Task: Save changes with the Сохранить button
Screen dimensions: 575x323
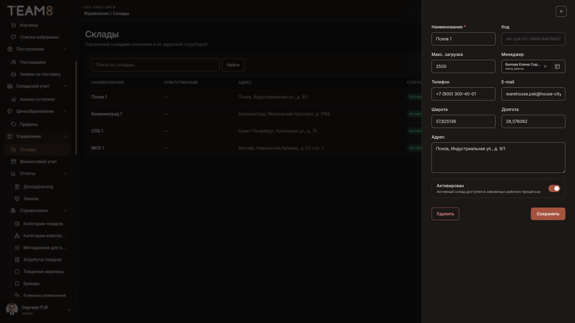Action: point(548,214)
